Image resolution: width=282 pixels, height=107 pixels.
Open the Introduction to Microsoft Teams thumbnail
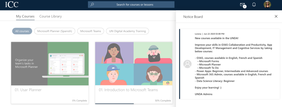coord(134,64)
